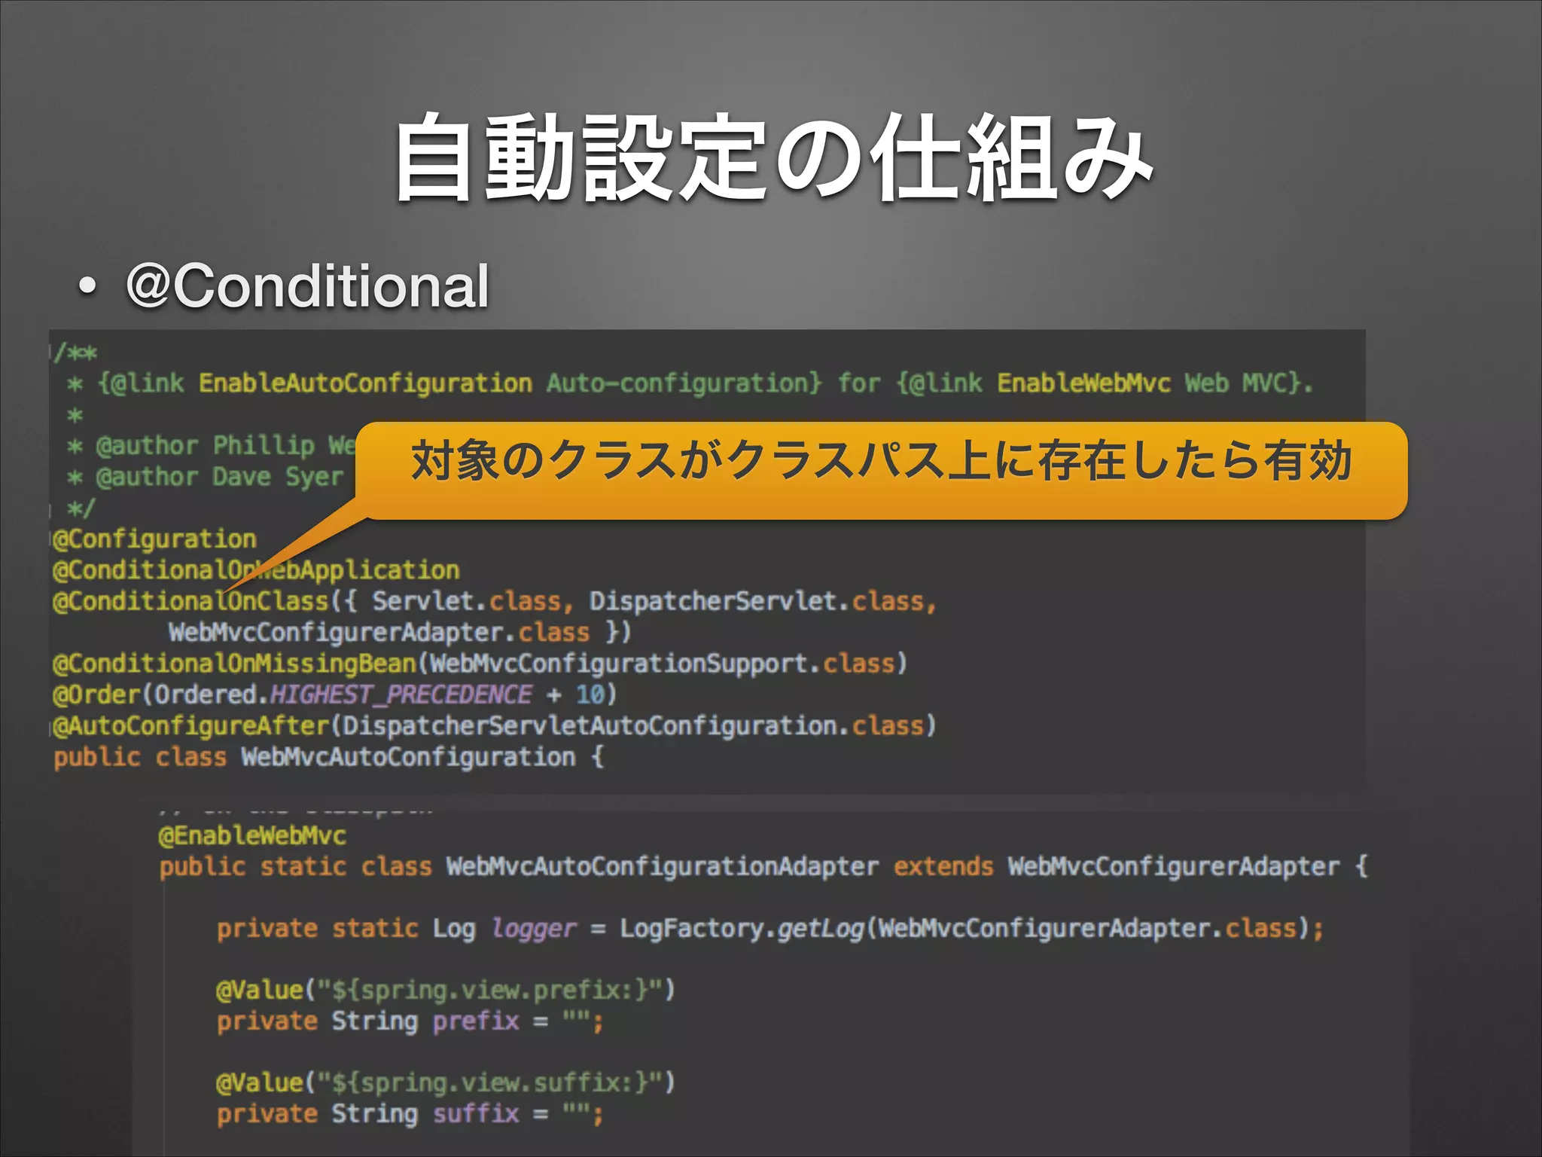Click the @Value spring.view.prefix line
Image resolution: width=1542 pixels, height=1157 pixels.
click(446, 991)
